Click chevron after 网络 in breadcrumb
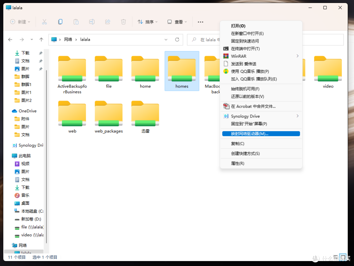This screenshot has width=354, height=266. click(76, 40)
